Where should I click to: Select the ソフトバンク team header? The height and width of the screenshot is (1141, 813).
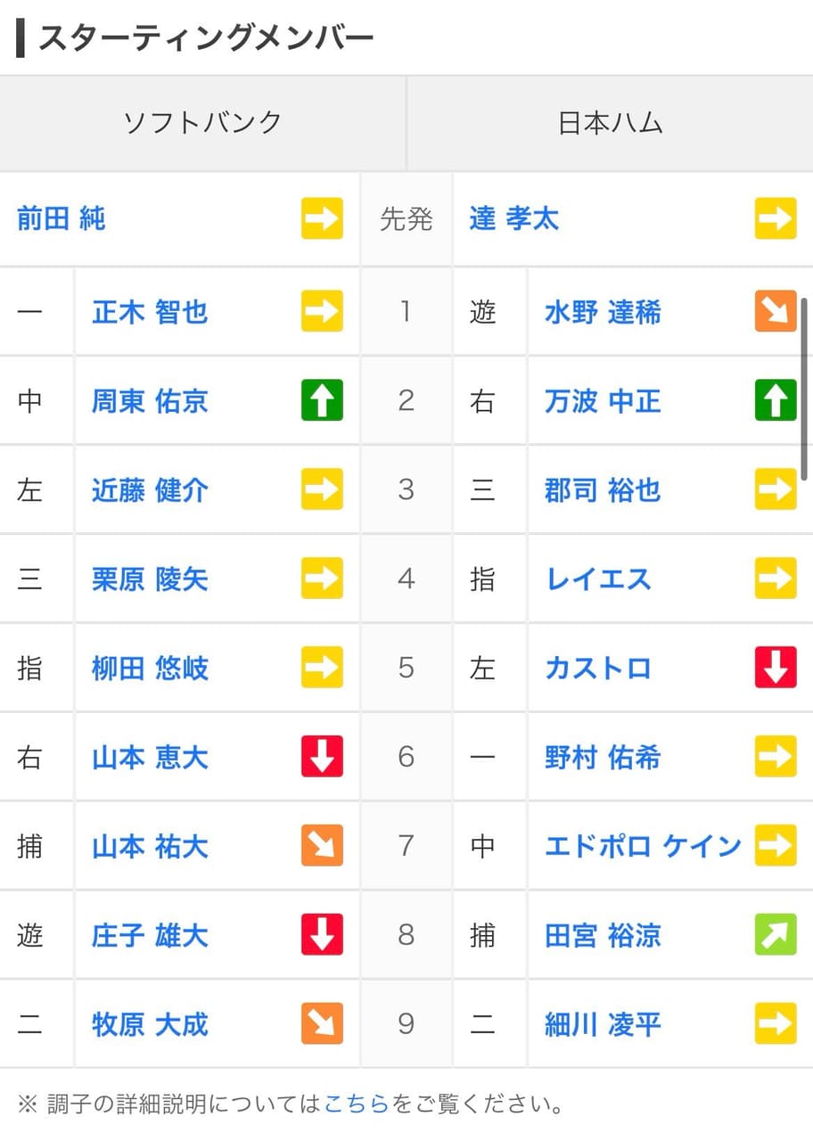[x=202, y=123]
